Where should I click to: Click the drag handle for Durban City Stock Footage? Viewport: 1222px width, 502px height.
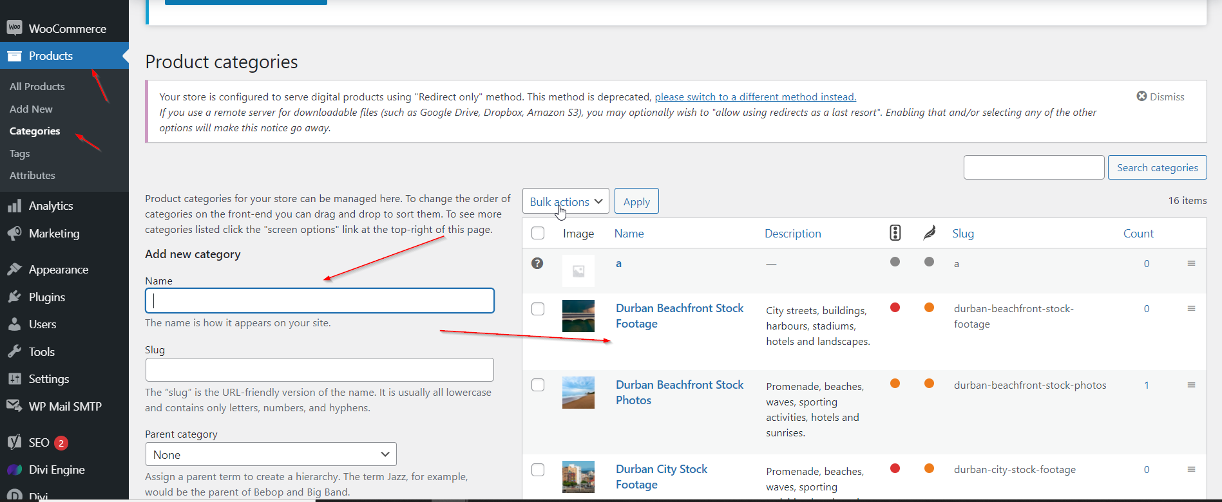coord(1191,469)
